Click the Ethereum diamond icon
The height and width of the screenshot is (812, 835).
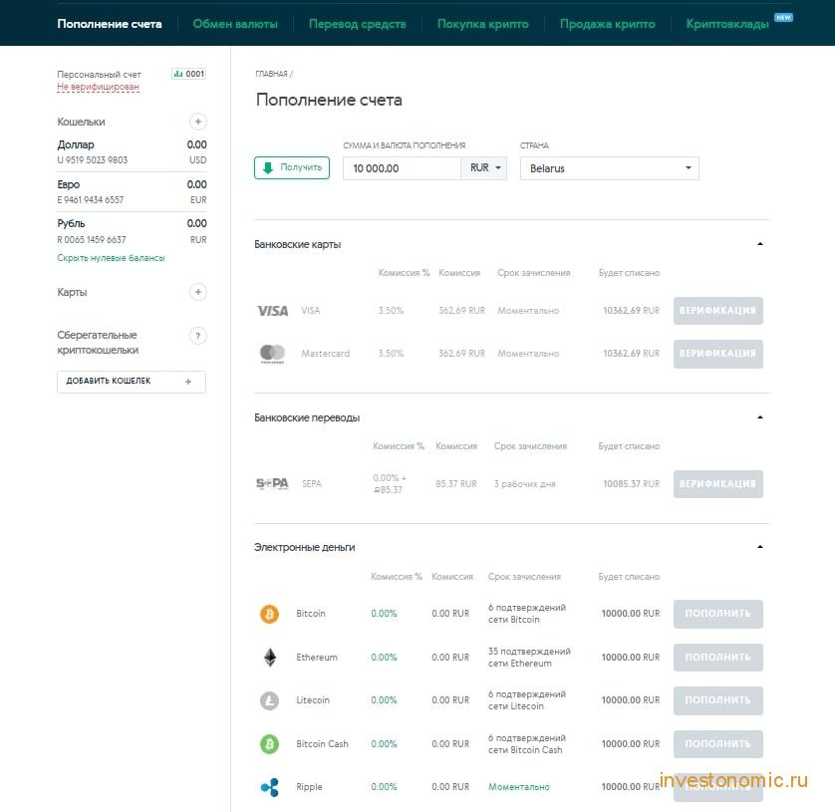[270, 657]
